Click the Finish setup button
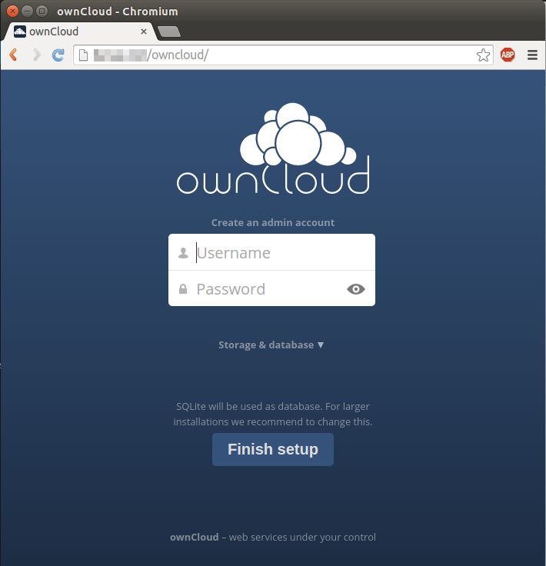The image size is (546, 566). tap(273, 449)
